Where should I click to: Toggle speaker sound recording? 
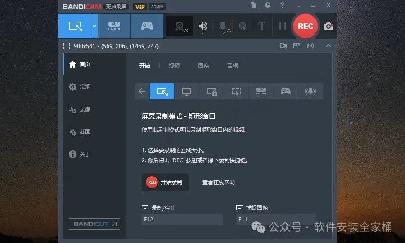pyautogui.click(x=203, y=26)
